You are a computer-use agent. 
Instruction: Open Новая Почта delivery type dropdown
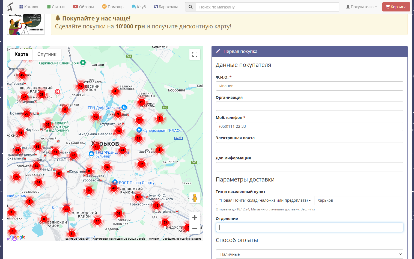(x=265, y=200)
